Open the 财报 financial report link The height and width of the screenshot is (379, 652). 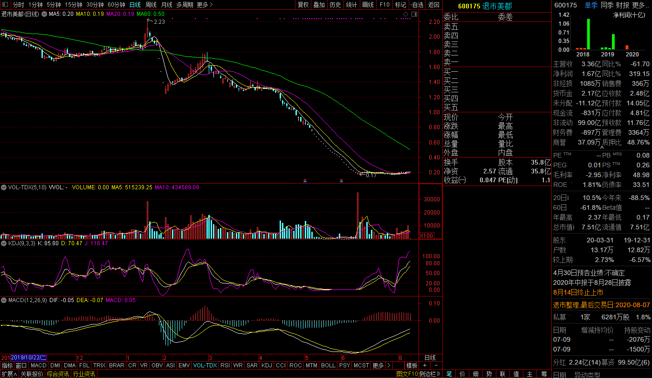coord(623,5)
